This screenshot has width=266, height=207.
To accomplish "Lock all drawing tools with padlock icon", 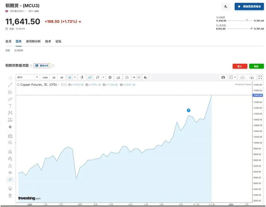I will (x=10, y=165).
